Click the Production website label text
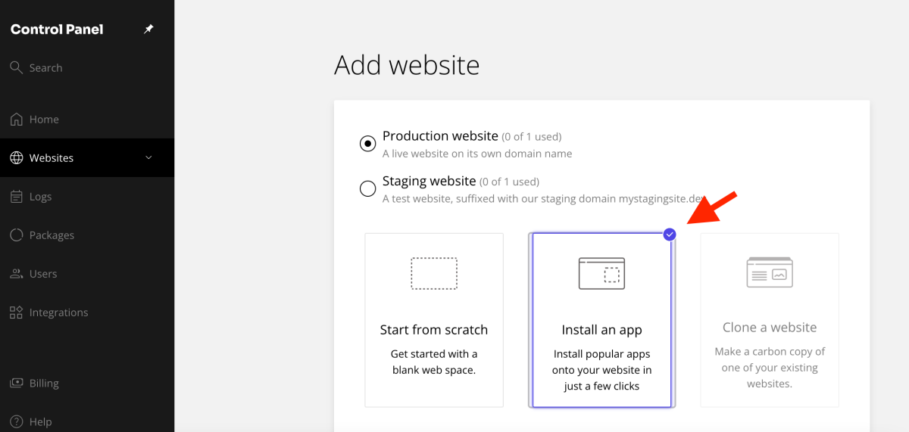The height and width of the screenshot is (432, 909). [x=440, y=136]
